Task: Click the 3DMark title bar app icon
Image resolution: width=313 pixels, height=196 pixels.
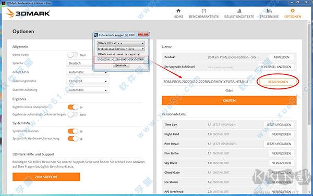Action: pyautogui.click(x=3, y=3)
